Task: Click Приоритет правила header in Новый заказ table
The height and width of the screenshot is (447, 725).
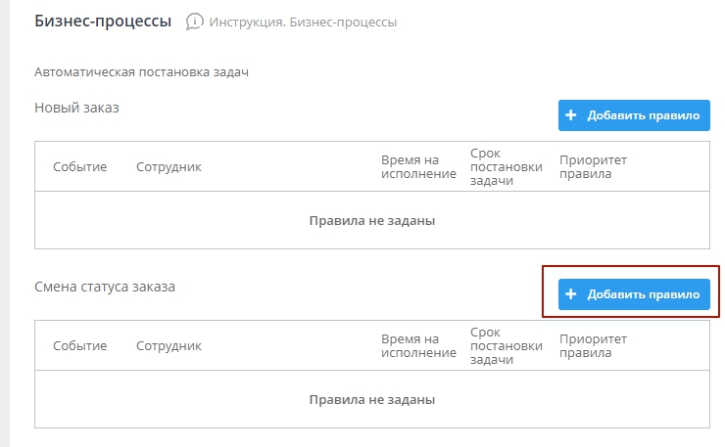Action: coord(592,167)
